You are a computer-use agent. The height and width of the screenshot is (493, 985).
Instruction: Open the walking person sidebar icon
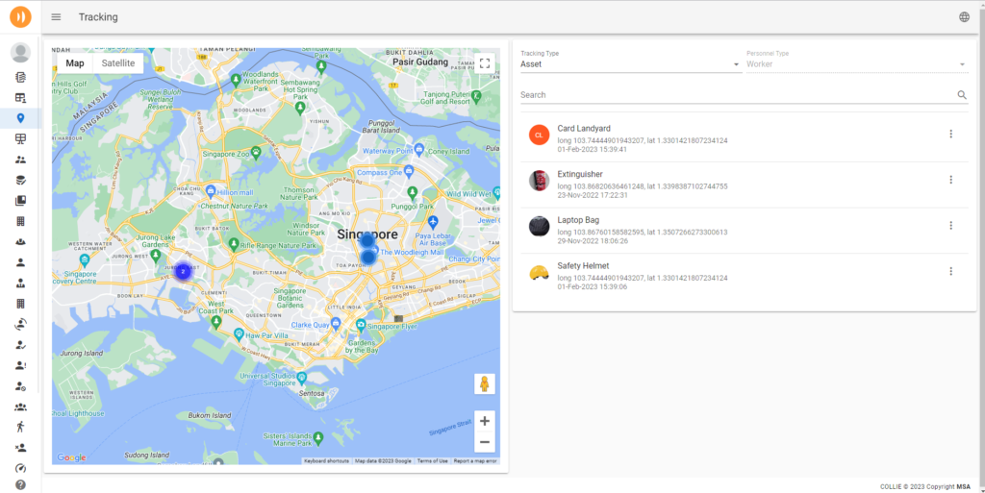(x=21, y=427)
